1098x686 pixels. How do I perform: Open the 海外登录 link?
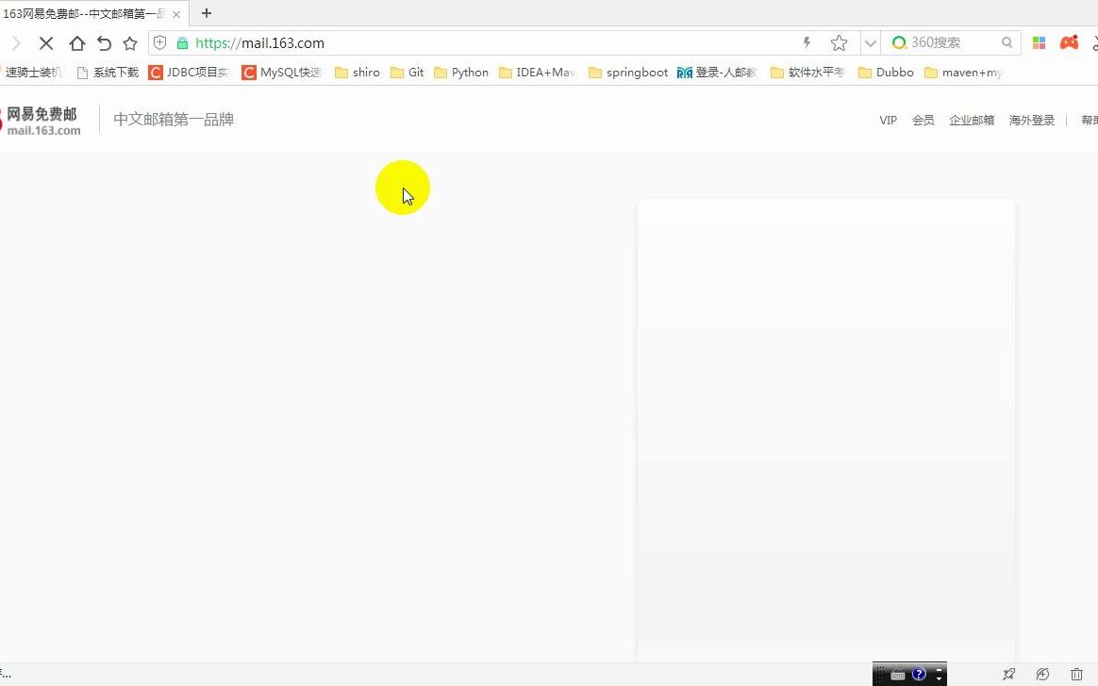point(1031,120)
